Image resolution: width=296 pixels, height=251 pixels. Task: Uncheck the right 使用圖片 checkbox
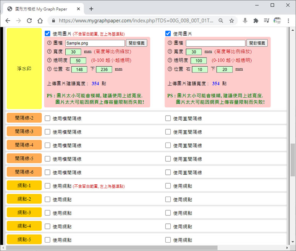(168, 33)
